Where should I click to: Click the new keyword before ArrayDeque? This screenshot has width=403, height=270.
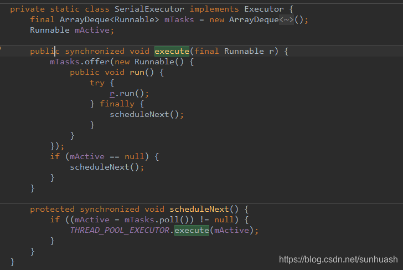(x=216, y=20)
